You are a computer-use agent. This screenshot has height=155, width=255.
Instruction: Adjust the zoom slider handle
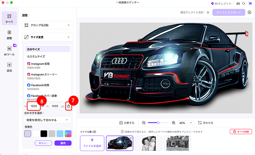[158, 123]
